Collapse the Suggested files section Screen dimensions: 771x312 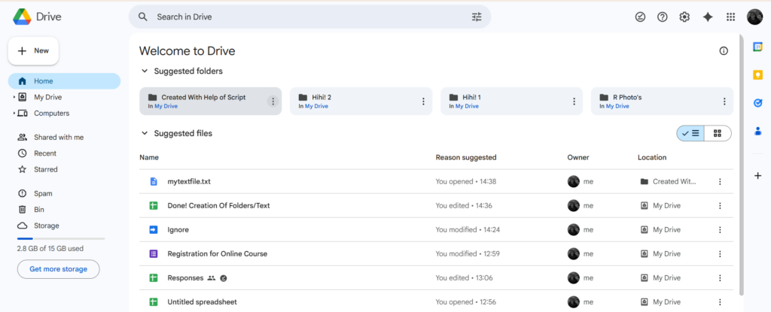coord(145,133)
